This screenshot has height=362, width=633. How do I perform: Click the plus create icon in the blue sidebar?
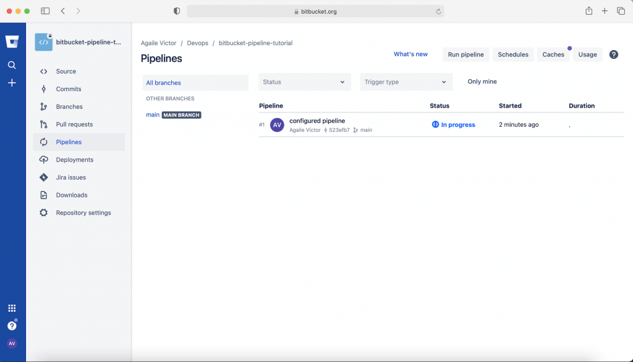[x=12, y=83]
